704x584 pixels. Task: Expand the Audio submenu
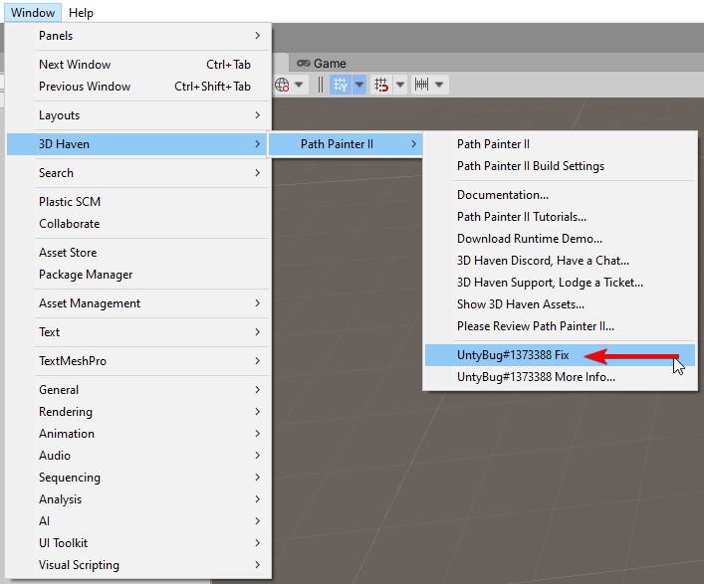coord(138,456)
